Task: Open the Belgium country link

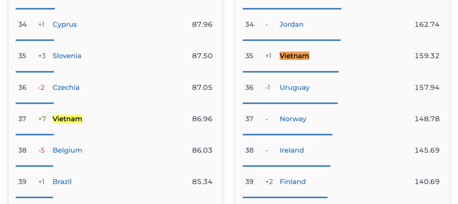Action: tap(67, 150)
